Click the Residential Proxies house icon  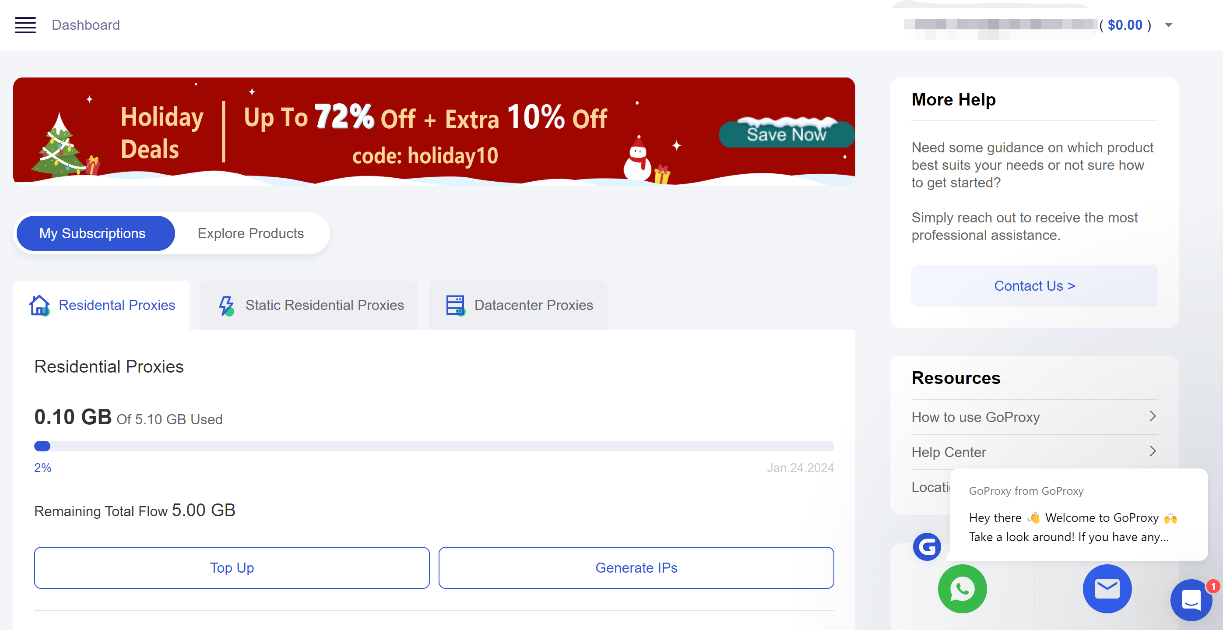pyautogui.click(x=39, y=305)
